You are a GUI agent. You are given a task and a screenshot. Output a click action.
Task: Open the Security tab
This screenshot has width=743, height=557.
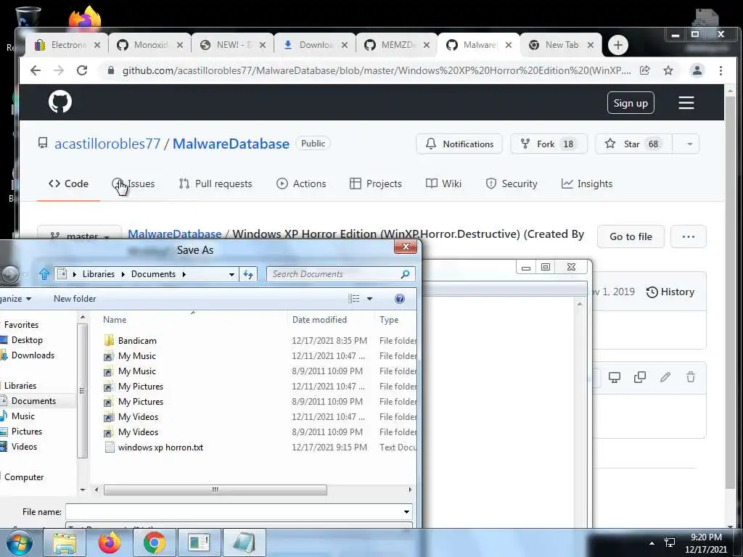tap(512, 183)
